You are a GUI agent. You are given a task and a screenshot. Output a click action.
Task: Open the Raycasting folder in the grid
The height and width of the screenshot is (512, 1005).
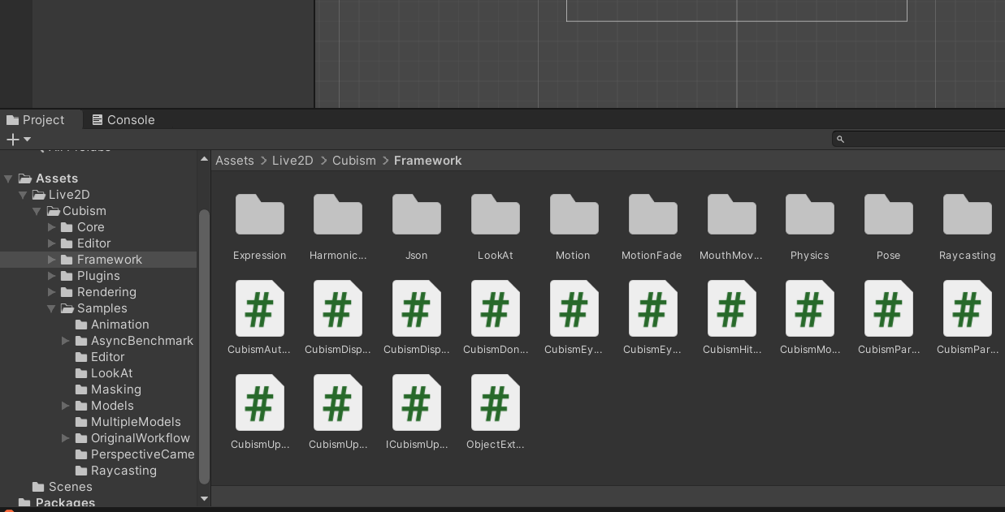[x=967, y=216]
